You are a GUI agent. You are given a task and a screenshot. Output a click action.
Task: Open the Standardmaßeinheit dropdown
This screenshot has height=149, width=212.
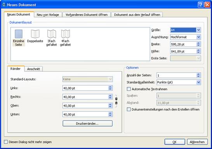[179, 82]
